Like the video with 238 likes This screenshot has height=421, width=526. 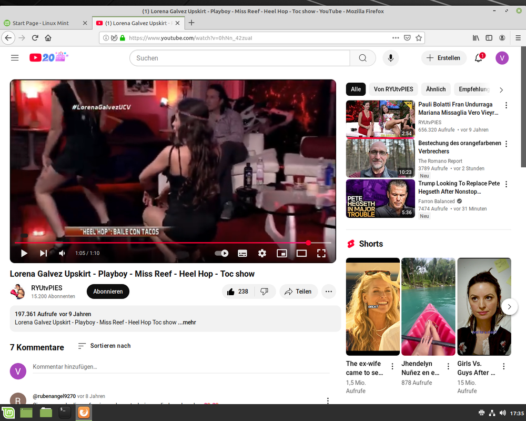(x=238, y=292)
